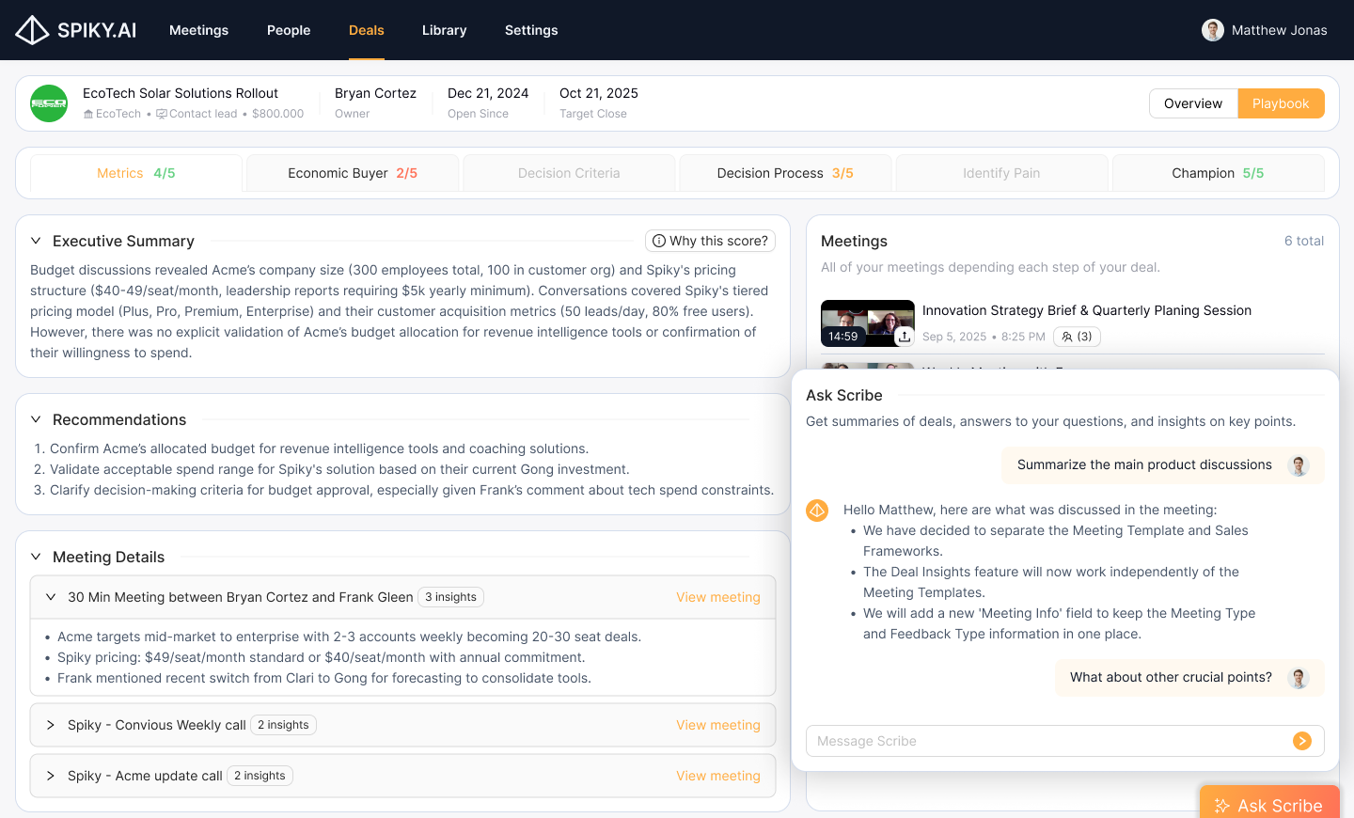Collapse the Recommendations section
1354x818 pixels.
[36, 419]
